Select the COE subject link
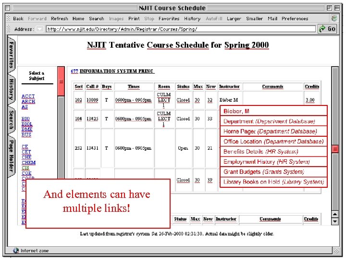 coord(26,173)
